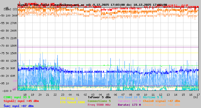Screen dimensions: 201x108
Task: Click the blue Šum legend entry
Action: click(x=19, y=106)
